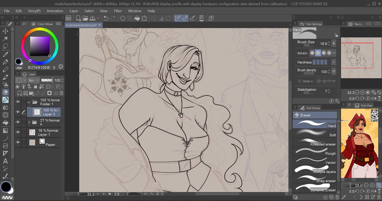Open Brush Size stepper arrows
This screenshot has height=201, width=382.
click(329, 44)
